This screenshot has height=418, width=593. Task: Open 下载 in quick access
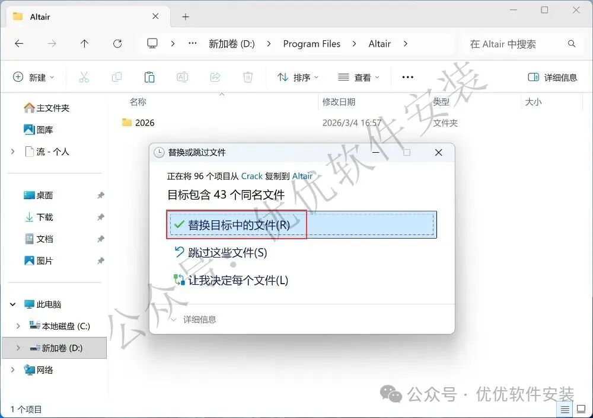click(x=38, y=217)
